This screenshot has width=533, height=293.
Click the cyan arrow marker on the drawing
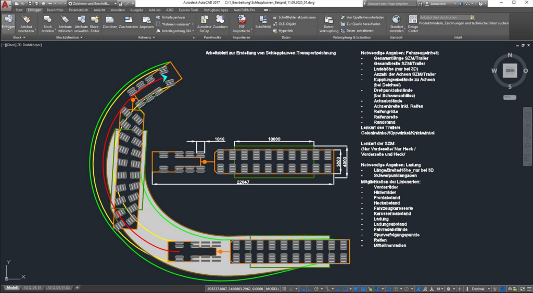(x=164, y=78)
